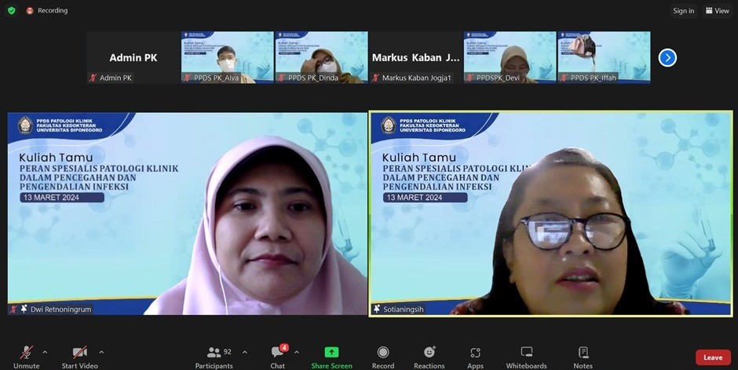The height and width of the screenshot is (370, 738).
Task: Expand audio options arrow beside Unmute
Action: (x=45, y=352)
